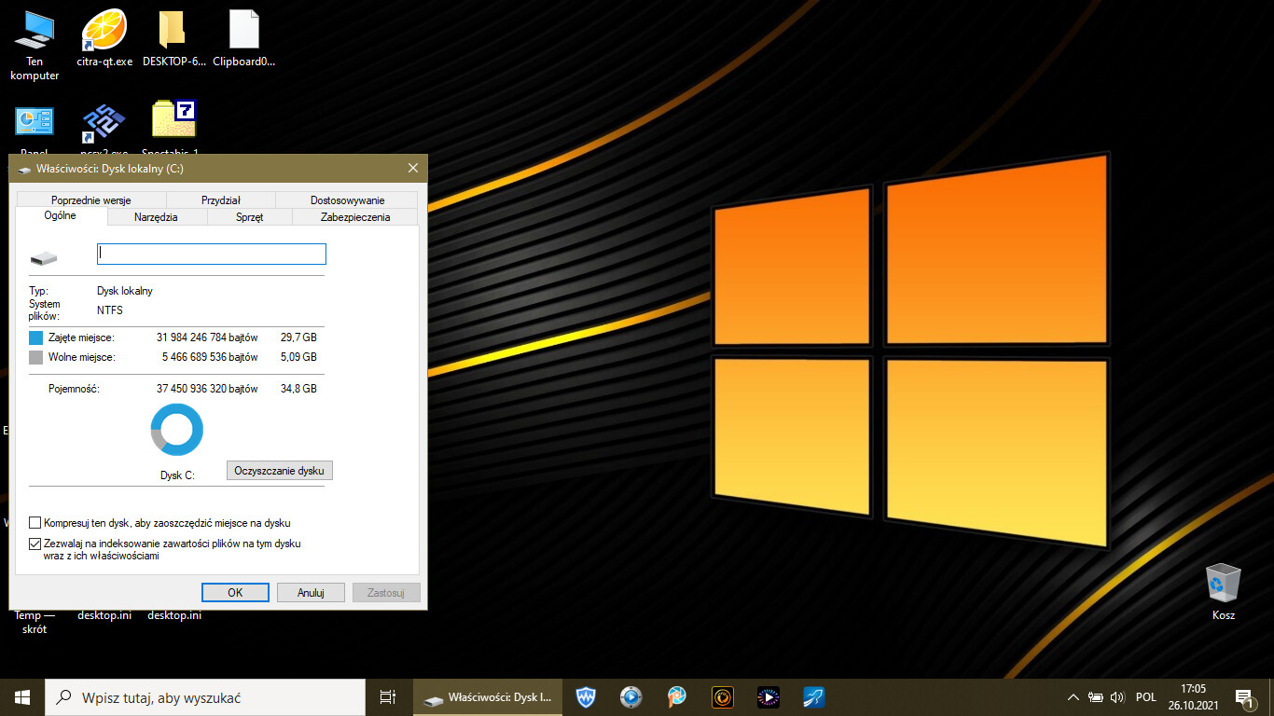
Task: Select the desktop.ini icon below Anuluj button
Action: (x=174, y=615)
